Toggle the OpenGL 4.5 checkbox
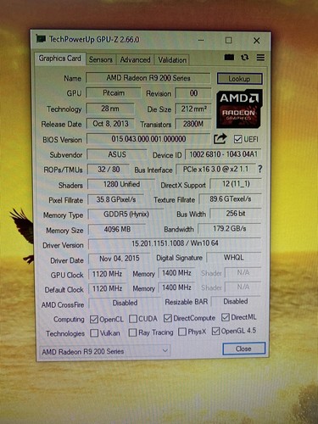Viewport: 318px width, 424px height. pos(215,331)
